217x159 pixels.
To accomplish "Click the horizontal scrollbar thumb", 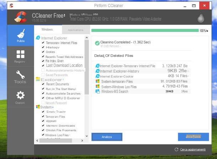I will coord(55,141).
